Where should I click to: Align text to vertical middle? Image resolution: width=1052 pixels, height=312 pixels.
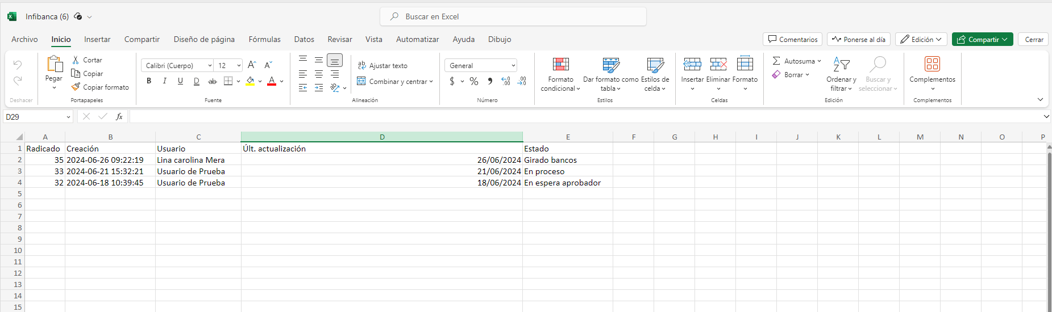coord(319,60)
